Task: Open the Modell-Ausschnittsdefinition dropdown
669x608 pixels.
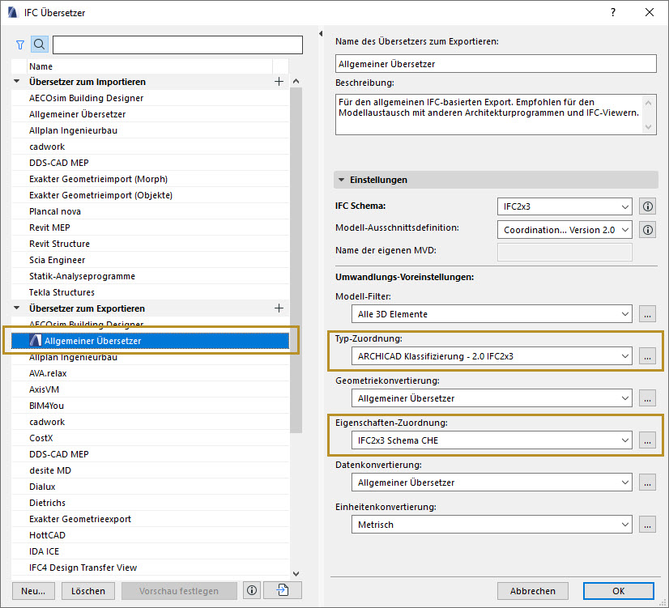Action: pos(565,230)
